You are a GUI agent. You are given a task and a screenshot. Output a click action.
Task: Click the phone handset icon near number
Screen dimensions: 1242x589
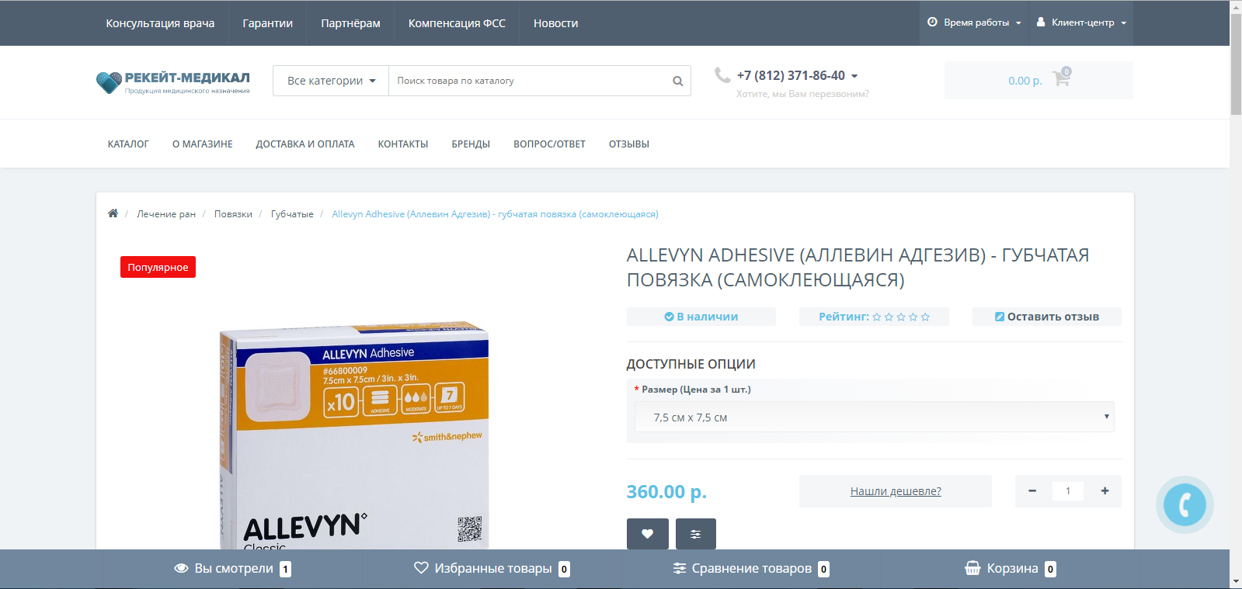tap(722, 74)
